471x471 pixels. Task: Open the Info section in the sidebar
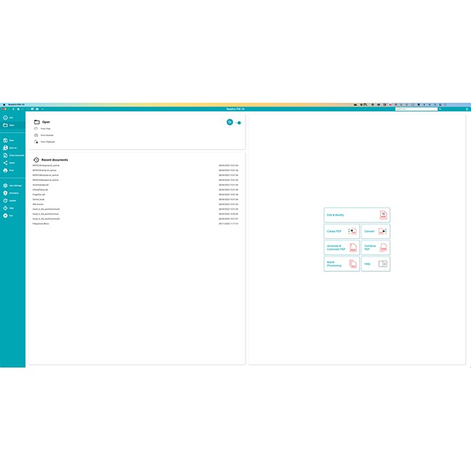pyautogui.click(x=9, y=118)
